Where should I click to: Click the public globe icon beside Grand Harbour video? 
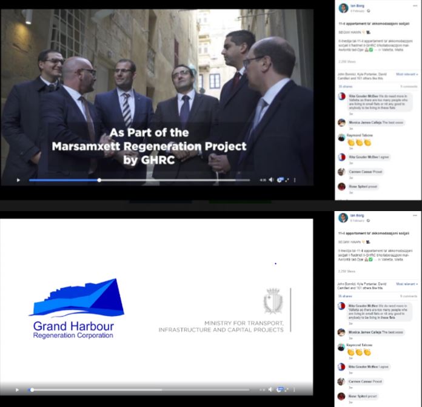[368, 221]
